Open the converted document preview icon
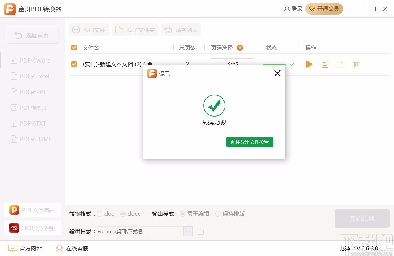The height and width of the screenshot is (256, 394). (x=325, y=64)
